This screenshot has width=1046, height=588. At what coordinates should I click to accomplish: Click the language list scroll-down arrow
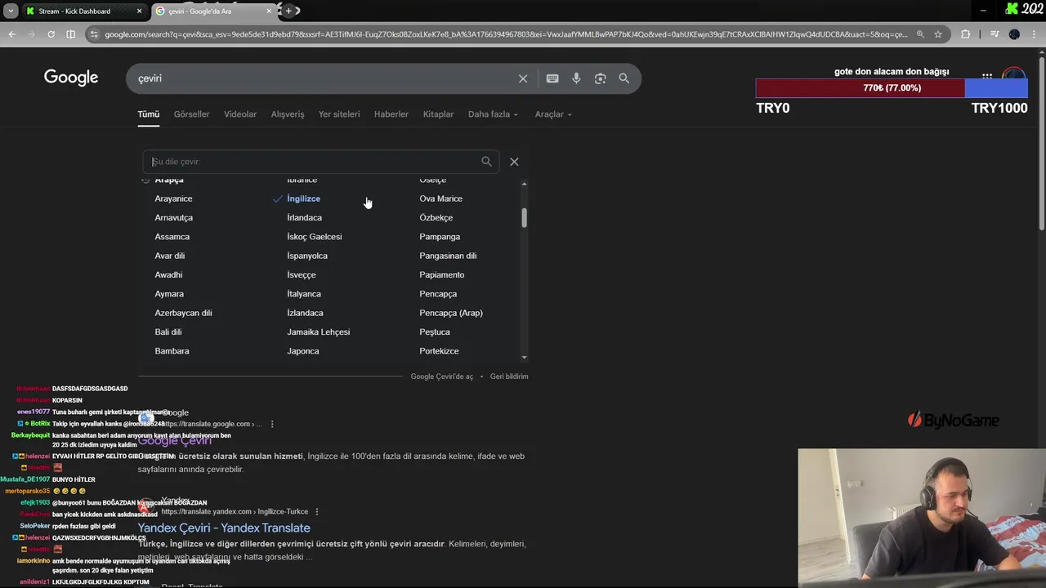pyautogui.click(x=524, y=357)
